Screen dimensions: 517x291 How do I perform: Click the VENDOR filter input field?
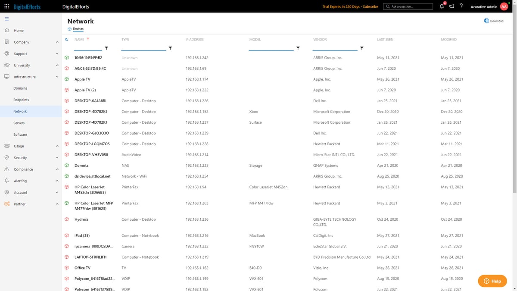tap(335, 48)
